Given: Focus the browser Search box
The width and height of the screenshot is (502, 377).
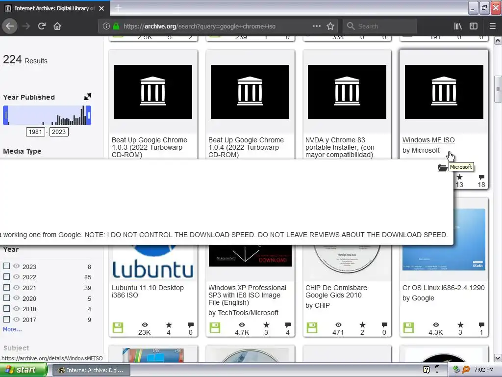Looking at the screenshot, I should coord(380,26).
